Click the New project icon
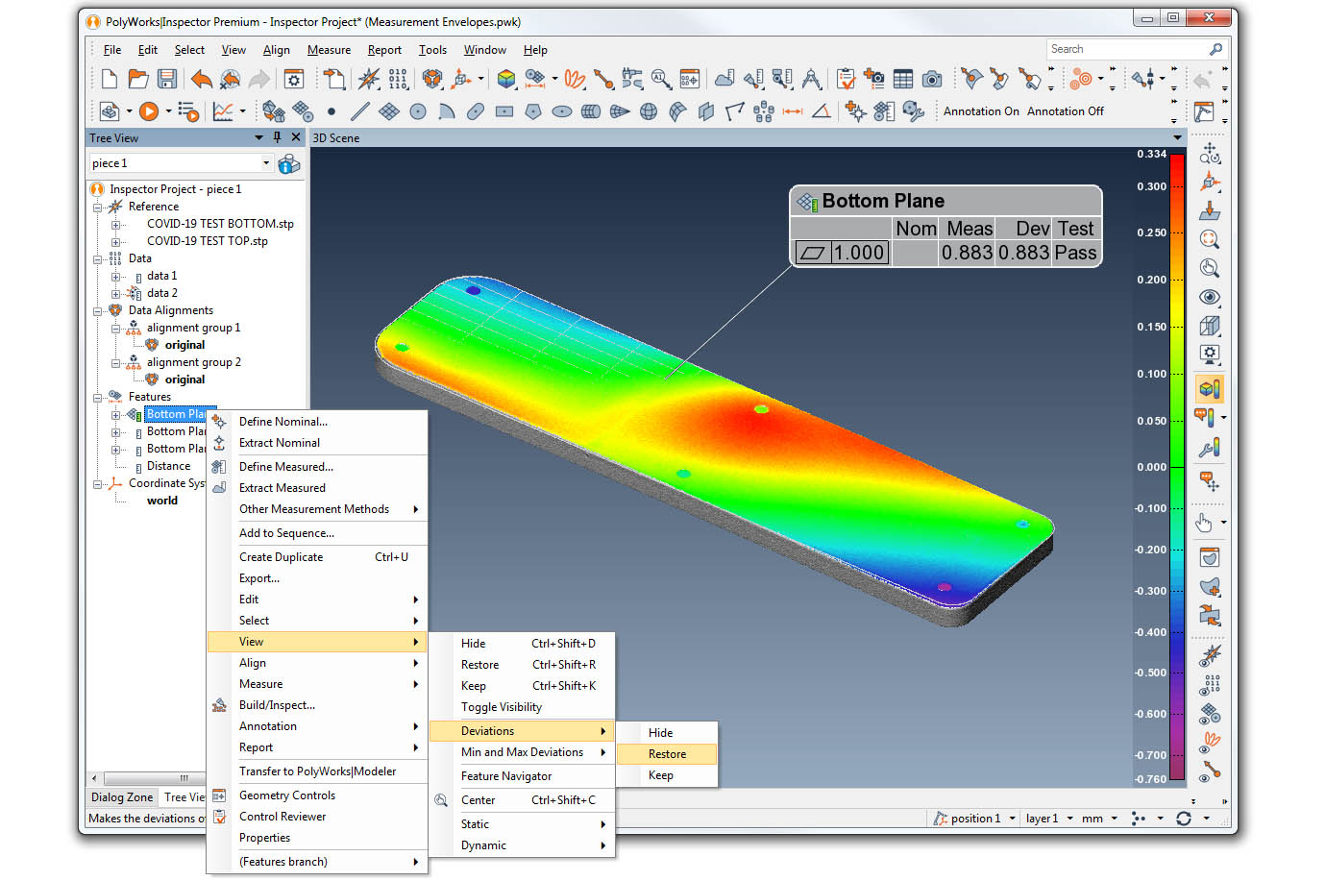 tap(110, 79)
